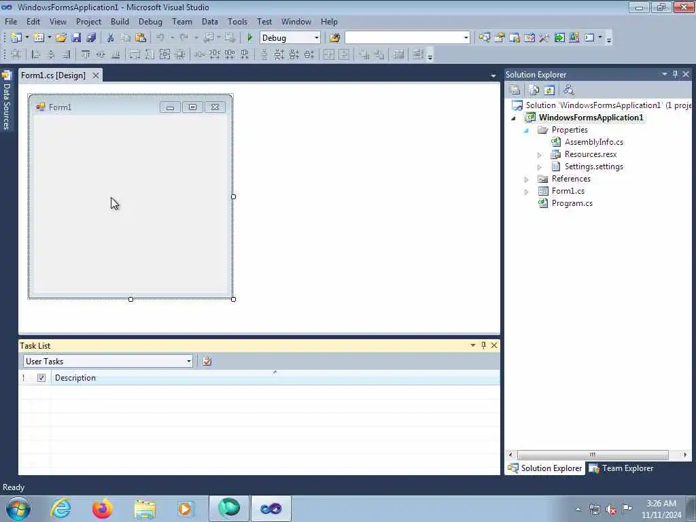Viewport: 696px width, 522px height.
Task: Click the Center Horizontally layout icon
Action: (328, 54)
